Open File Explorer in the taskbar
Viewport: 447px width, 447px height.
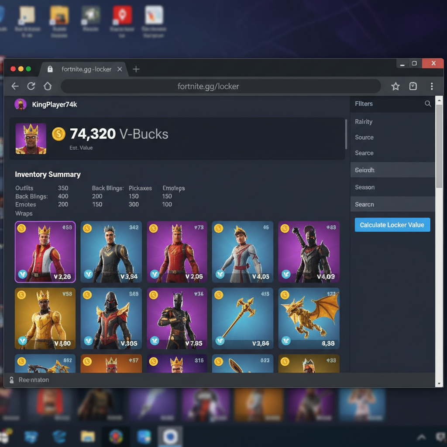click(87, 437)
